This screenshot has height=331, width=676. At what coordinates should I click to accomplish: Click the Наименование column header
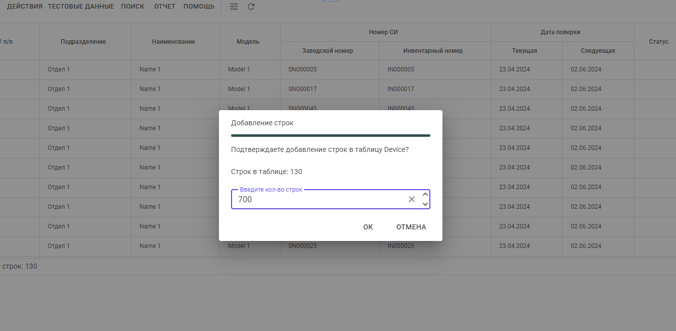174,42
